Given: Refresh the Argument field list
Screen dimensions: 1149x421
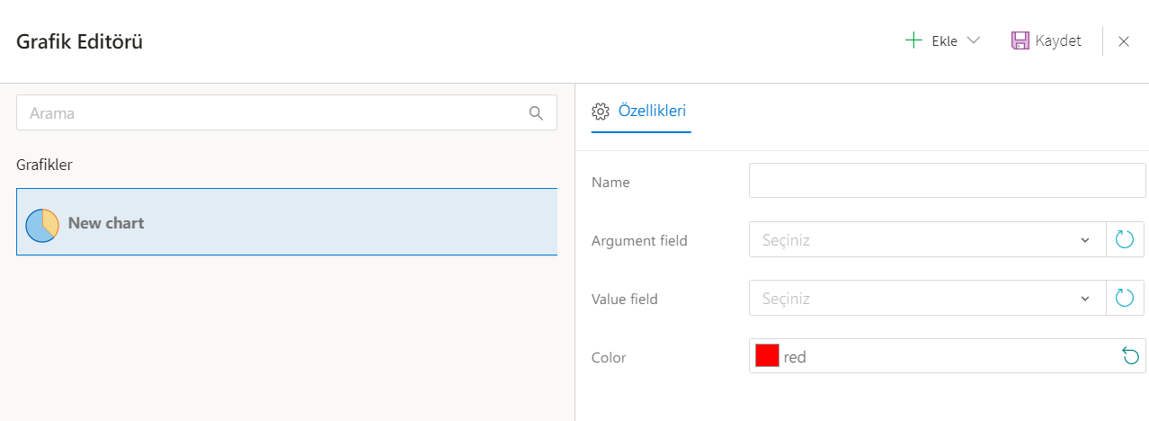Looking at the screenshot, I should pyautogui.click(x=1125, y=240).
